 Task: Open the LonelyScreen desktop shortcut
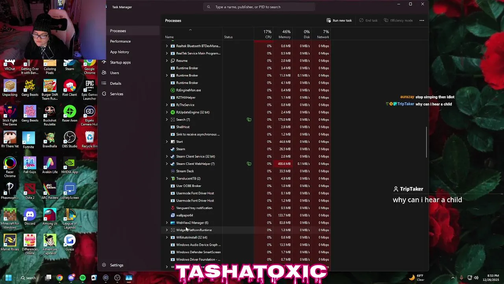[x=70, y=191]
